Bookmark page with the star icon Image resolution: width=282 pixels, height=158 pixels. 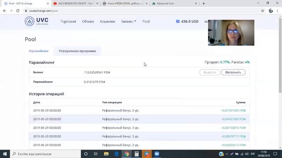[x=263, y=11]
